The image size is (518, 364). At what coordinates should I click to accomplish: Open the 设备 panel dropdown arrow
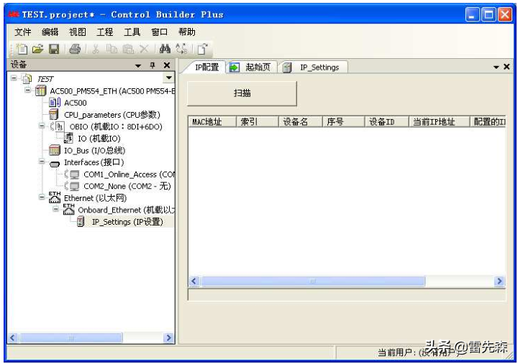(x=138, y=65)
